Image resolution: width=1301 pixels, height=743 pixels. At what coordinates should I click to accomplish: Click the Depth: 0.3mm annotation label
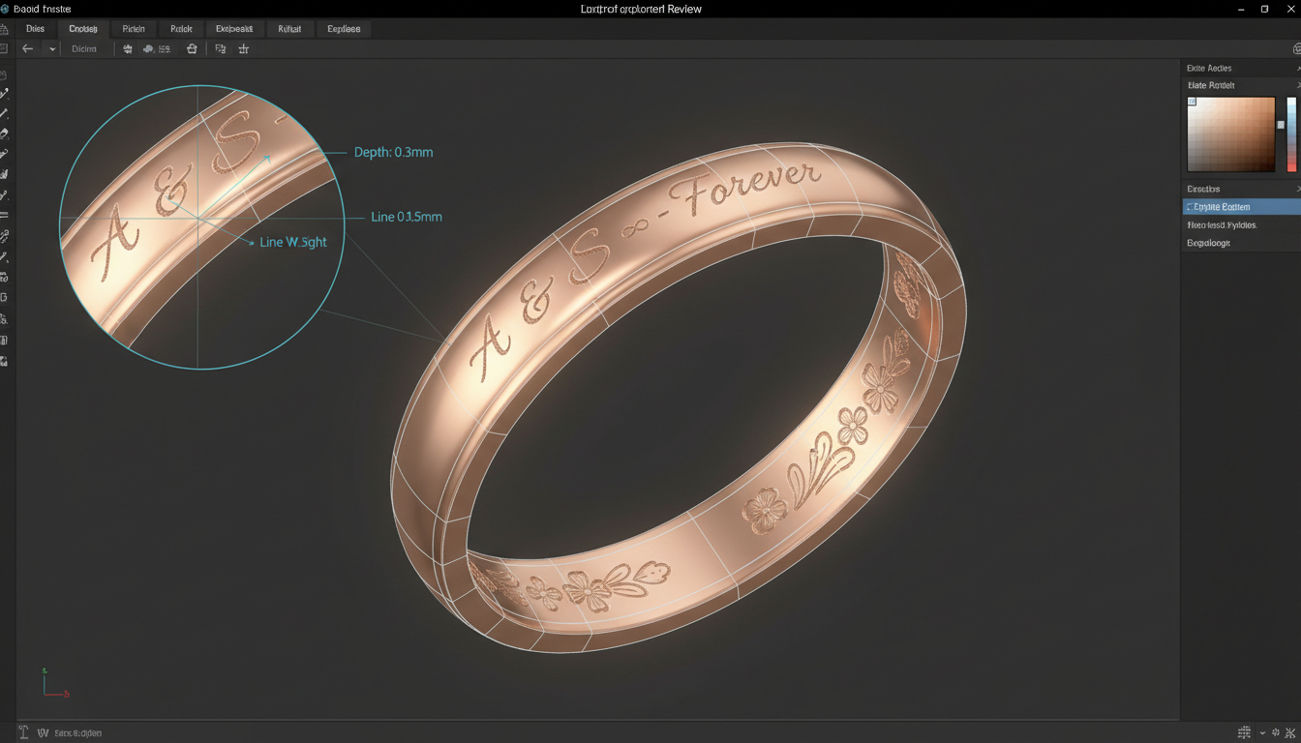393,153
